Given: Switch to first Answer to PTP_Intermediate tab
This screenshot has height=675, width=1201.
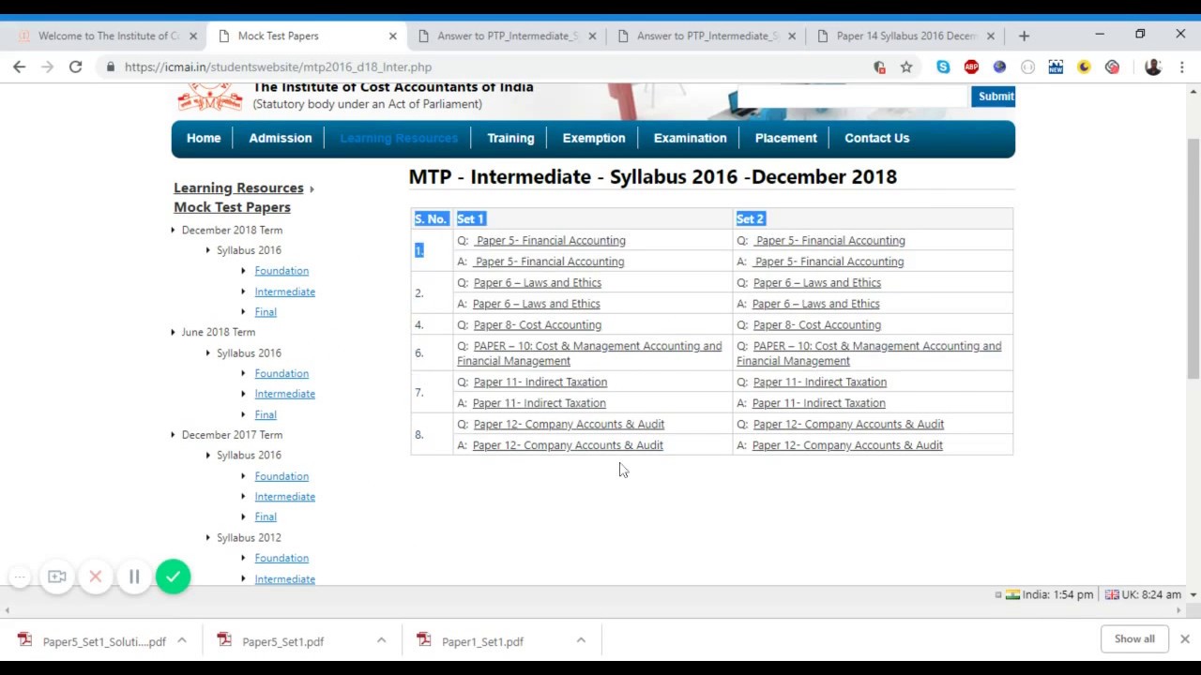Looking at the screenshot, I should click(x=508, y=36).
